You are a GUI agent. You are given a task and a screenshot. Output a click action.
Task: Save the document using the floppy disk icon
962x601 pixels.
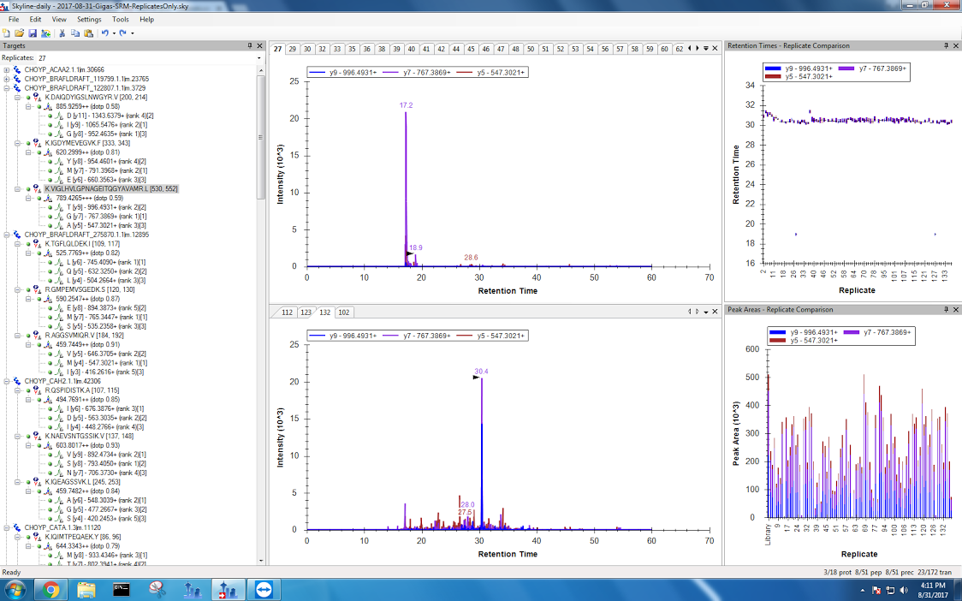click(32, 33)
